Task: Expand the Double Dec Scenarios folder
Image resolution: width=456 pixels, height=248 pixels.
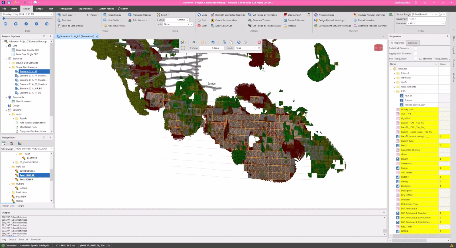Action: click(x=10, y=63)
